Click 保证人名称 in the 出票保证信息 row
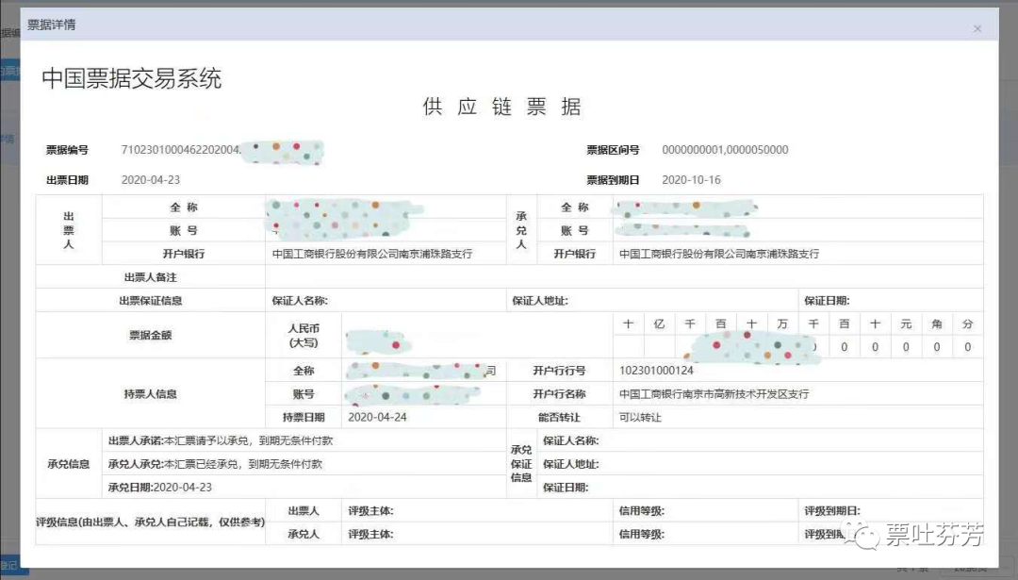The height and width of the screenshot is (580, 1018). coord(300,301)
